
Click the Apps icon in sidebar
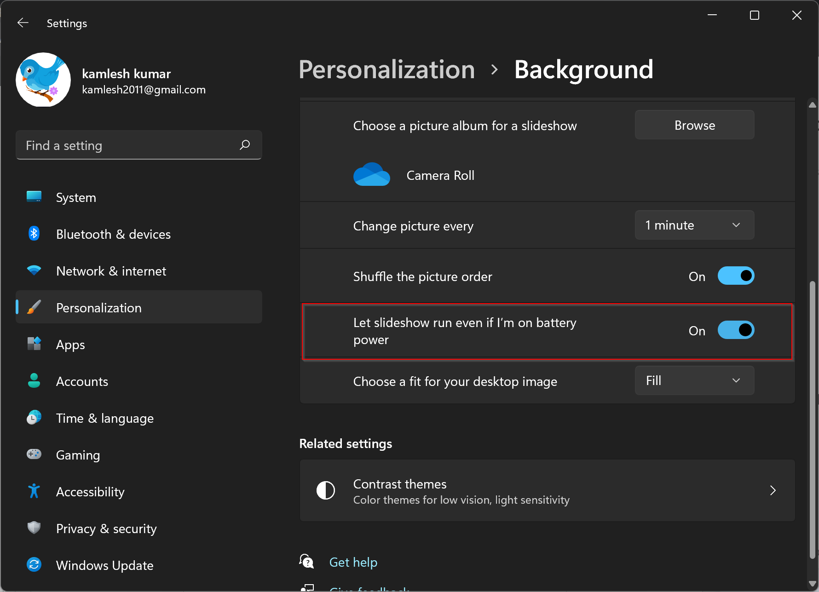click(34, 344)
